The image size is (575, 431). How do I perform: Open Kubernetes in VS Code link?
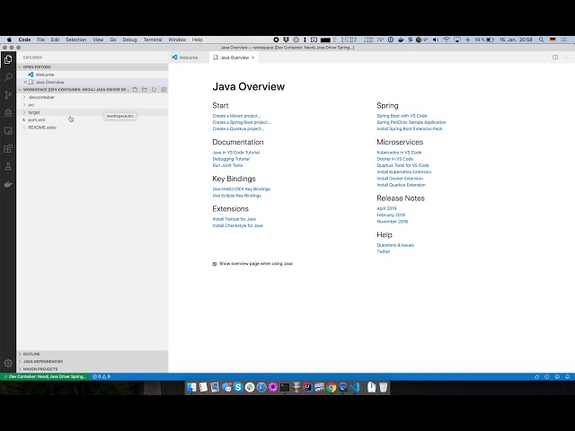399,153
